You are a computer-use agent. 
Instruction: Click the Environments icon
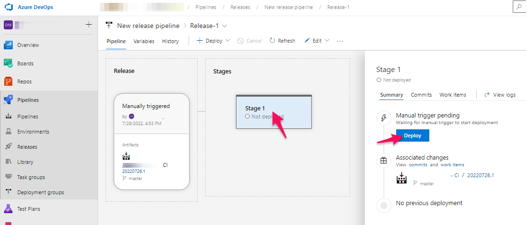click(9, 132)
